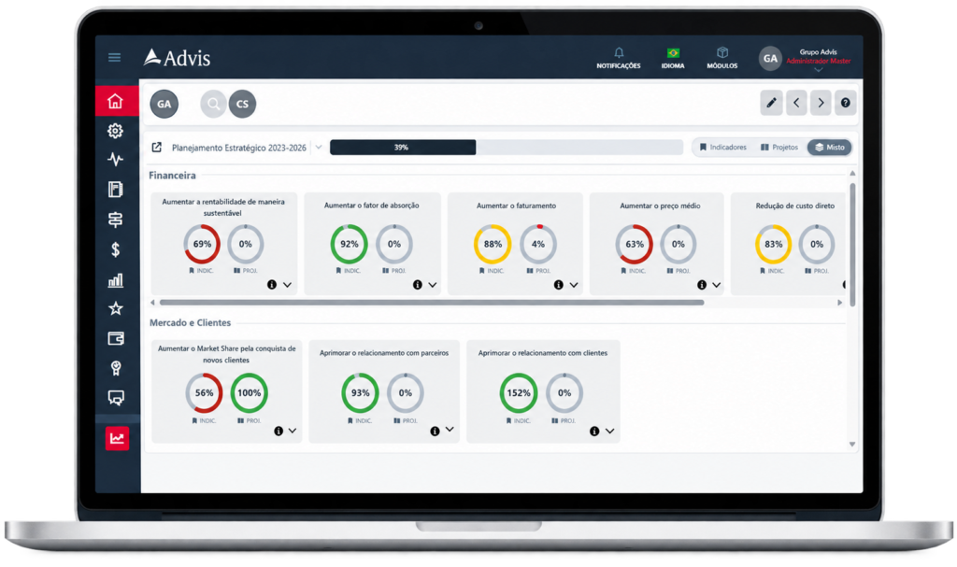957x567 pixels.
Task: Click the pencil edit button
Action: click(771, 103)
